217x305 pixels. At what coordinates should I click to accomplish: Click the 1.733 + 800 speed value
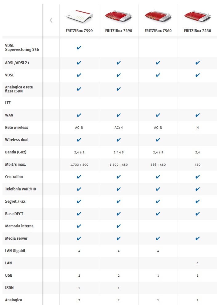click(x=79, y=165)
